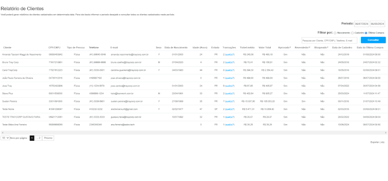Select client name Carol TrayCorp

click(10, 70)
